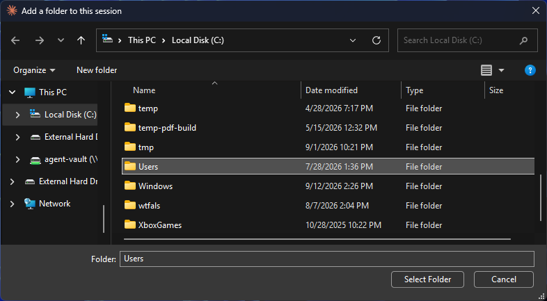Select Network in navigation pane
The height and width of the screenshot is (301, 547).
click(54, 204)
